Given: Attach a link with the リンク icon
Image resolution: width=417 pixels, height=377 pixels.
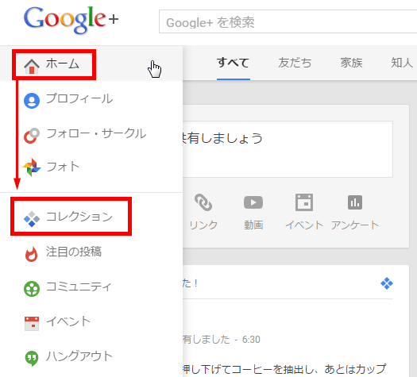Looking at the screenshot, I should point(203,202).
